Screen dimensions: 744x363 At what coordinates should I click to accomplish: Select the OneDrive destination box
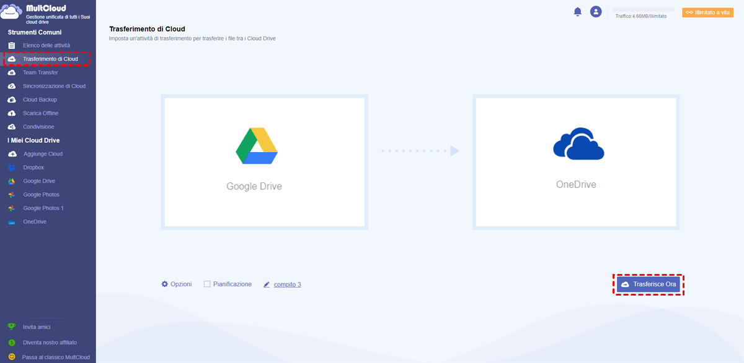click(x=576, y=162)
